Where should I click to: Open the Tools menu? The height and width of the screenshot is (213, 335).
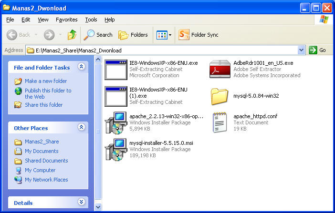pyautogui.click(x=91, y=20)
